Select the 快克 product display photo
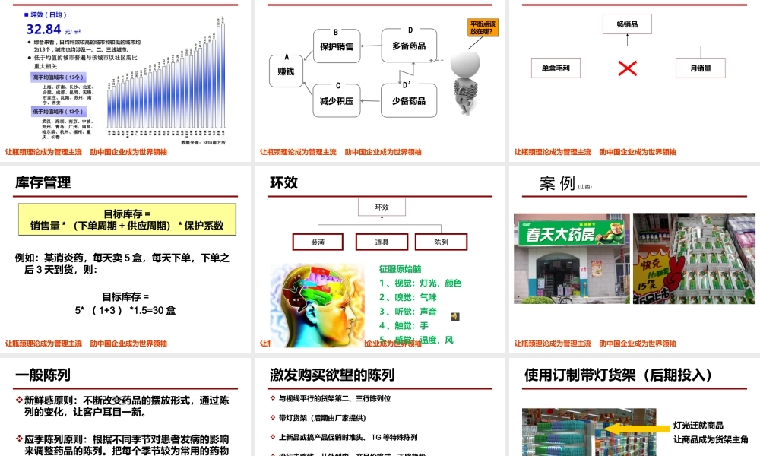 [x=694, y=258]
